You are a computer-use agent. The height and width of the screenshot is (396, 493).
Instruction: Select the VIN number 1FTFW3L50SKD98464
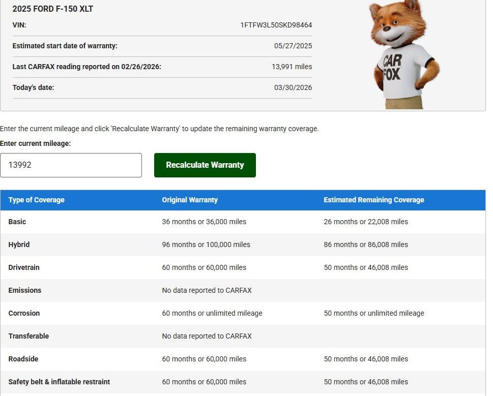tap(276, 25)
